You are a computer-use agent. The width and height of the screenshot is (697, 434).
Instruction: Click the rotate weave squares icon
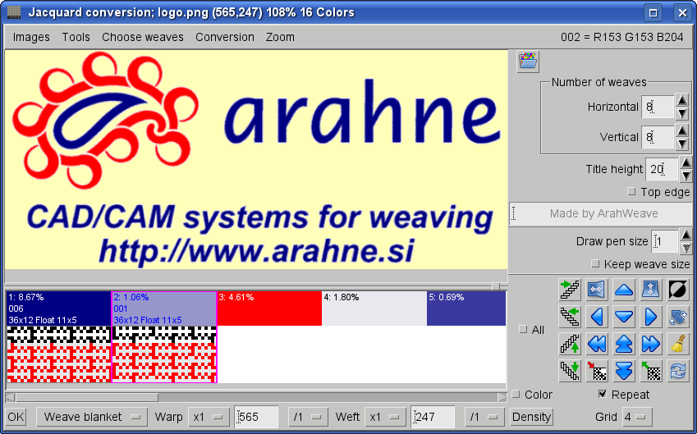(678, 317)
